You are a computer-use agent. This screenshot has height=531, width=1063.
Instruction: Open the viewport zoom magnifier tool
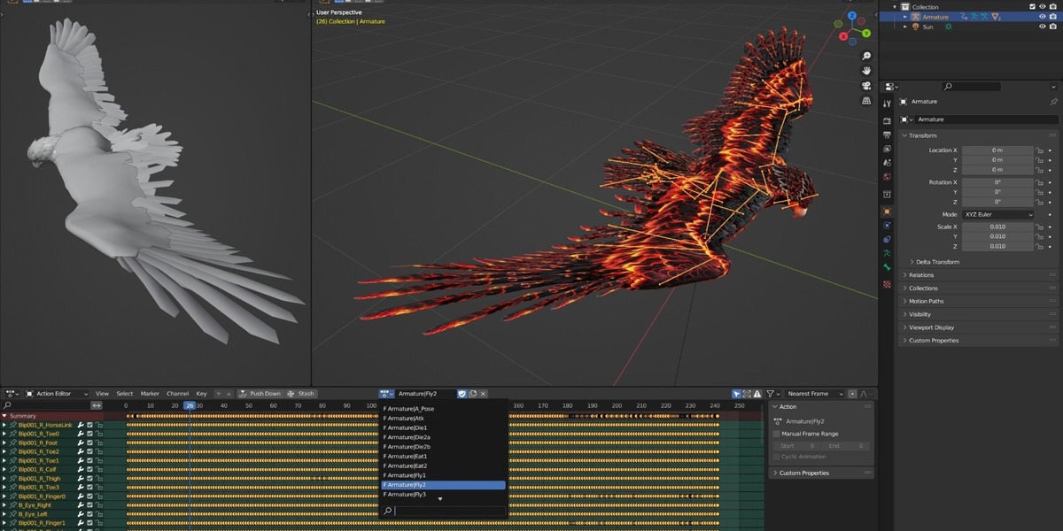[866, 56]
